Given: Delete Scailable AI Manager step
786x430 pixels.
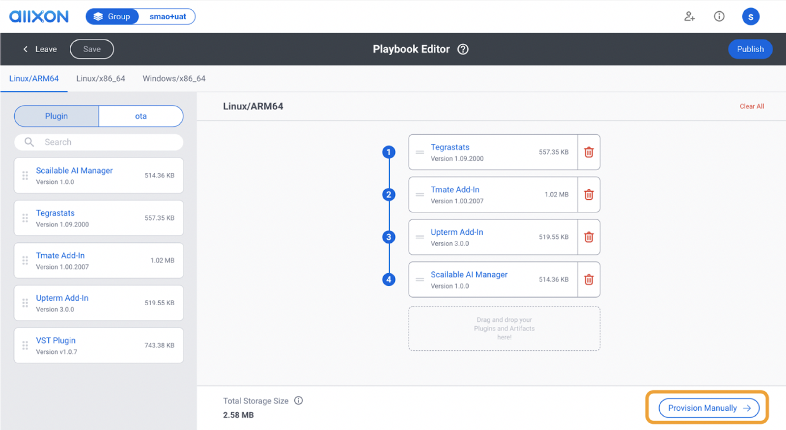Looking at the screenshot, I should pos(589,280).
